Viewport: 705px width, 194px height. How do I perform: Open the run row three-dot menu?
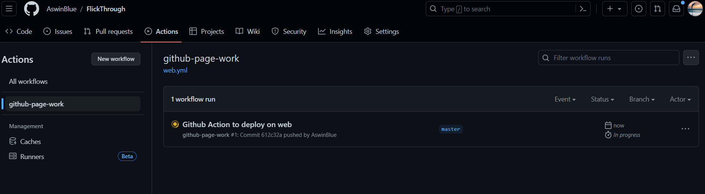(685, 129)
